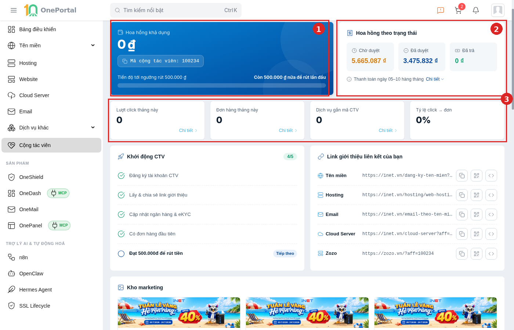Get embed code for Zozo link

click(491, 253)
